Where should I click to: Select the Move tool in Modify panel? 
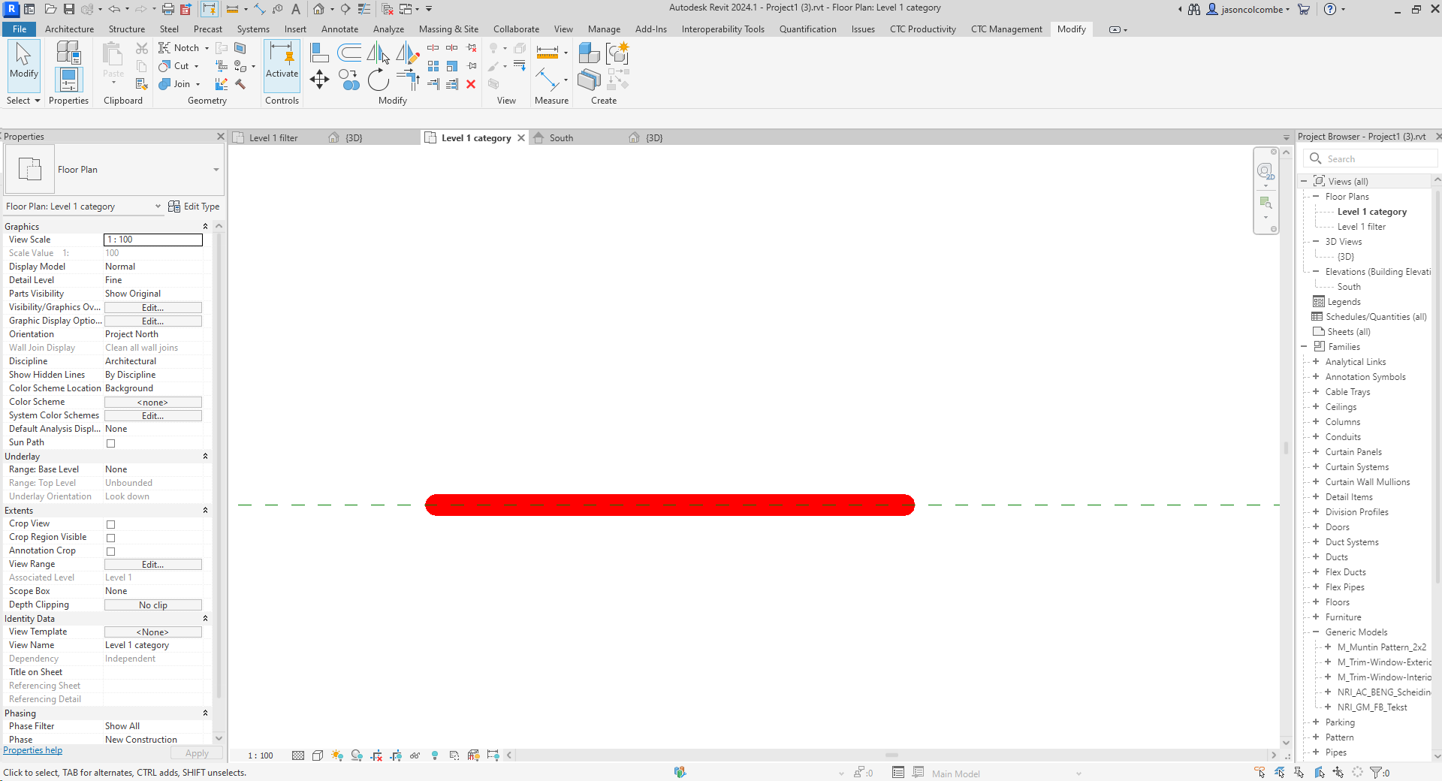318,80
